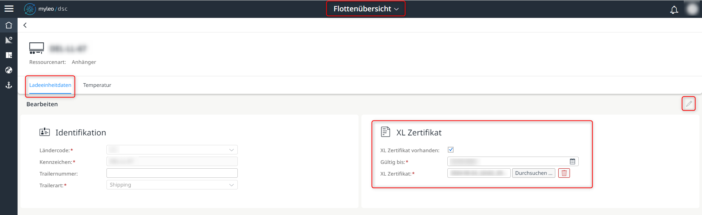Click the XL Zertifikat section title
This screenshot has width=702, height=215.
point(419,133)
